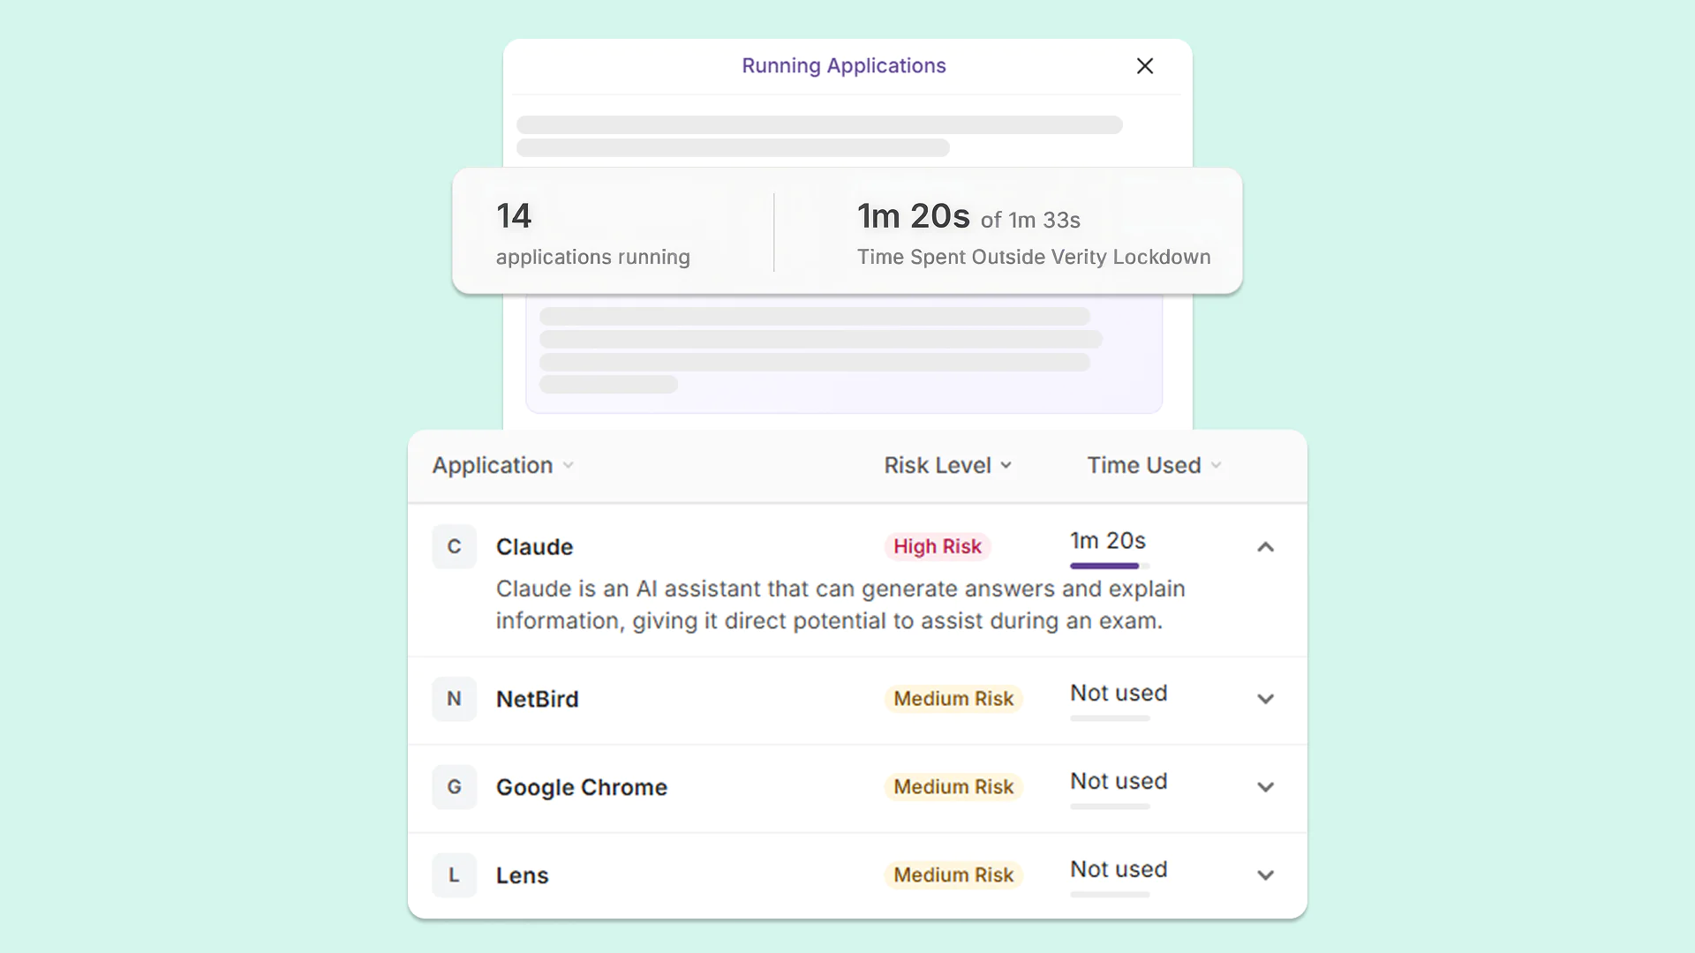Click the Lens L letter icon
1695x953 pixels.
tap(454, 875)
